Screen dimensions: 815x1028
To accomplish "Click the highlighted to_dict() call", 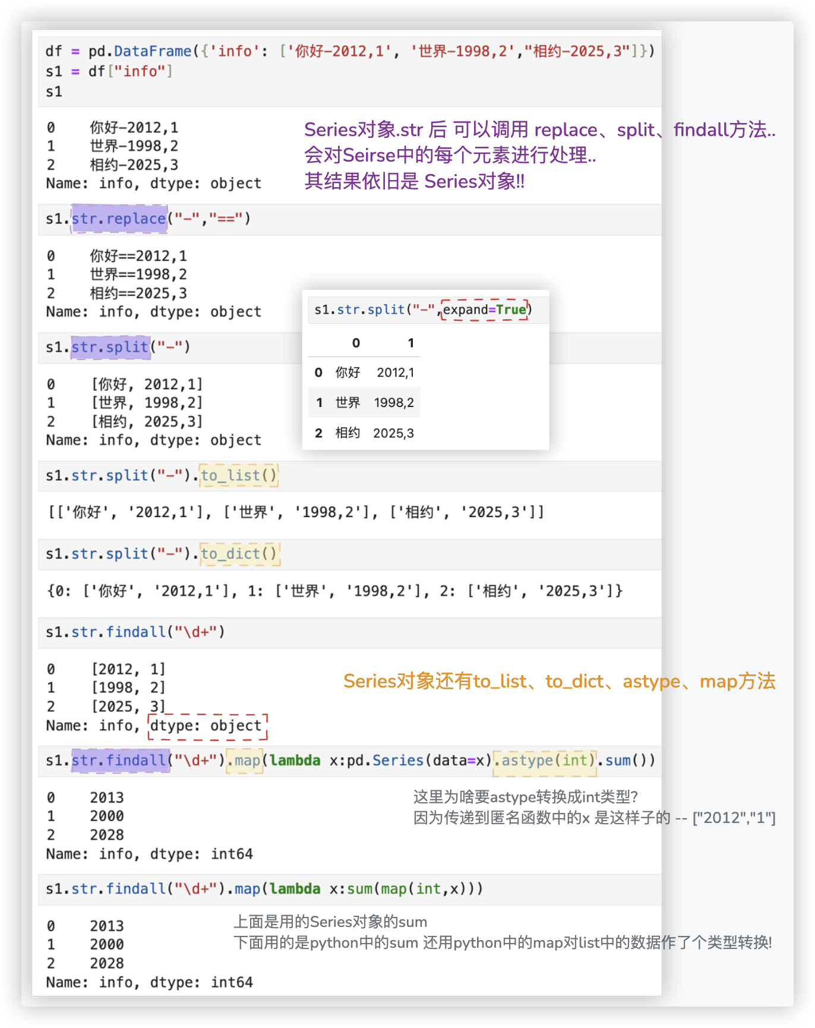I will click(239, 554).
